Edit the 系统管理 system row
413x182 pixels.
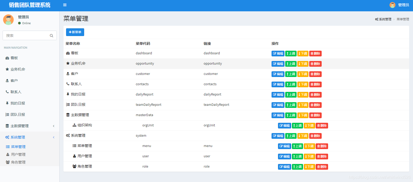point(278,136)
